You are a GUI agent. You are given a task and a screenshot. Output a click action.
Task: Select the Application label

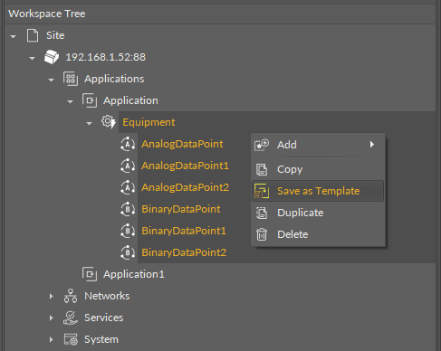coord(130,100)
